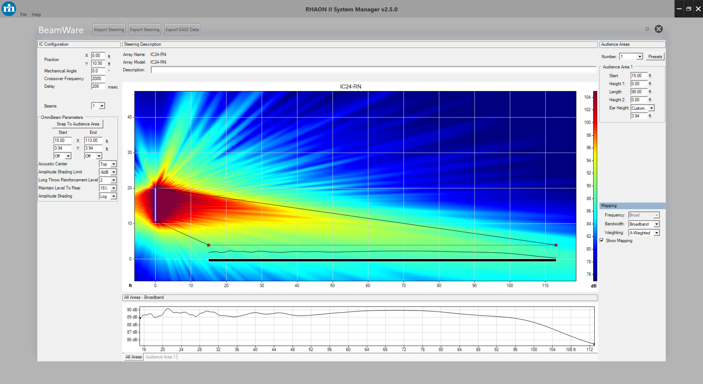Click the loudspeaker array bar in plot
Image resolution: width=703 pixels, height=384 pixels.
click(155, 204)
